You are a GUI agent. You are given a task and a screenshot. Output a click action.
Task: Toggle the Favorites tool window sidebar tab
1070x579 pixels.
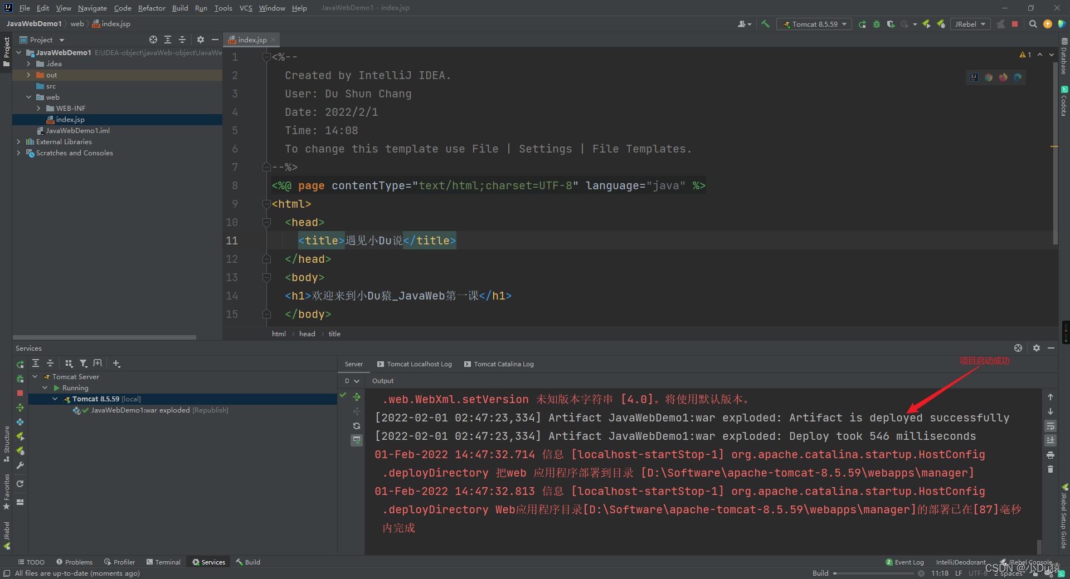6,492
